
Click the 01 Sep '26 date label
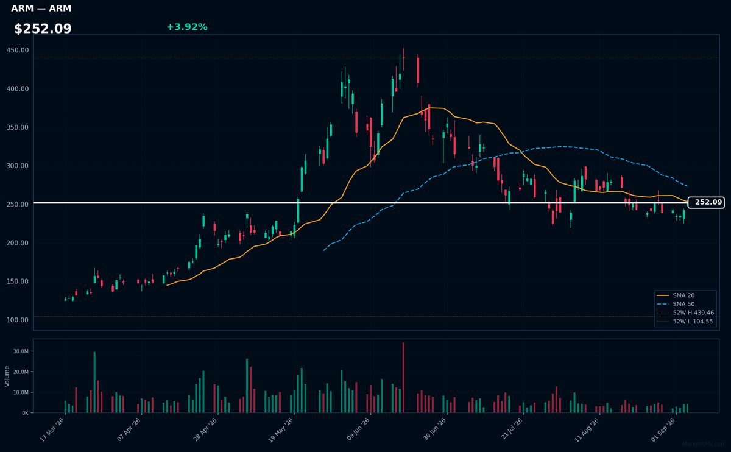pos(663,430)
